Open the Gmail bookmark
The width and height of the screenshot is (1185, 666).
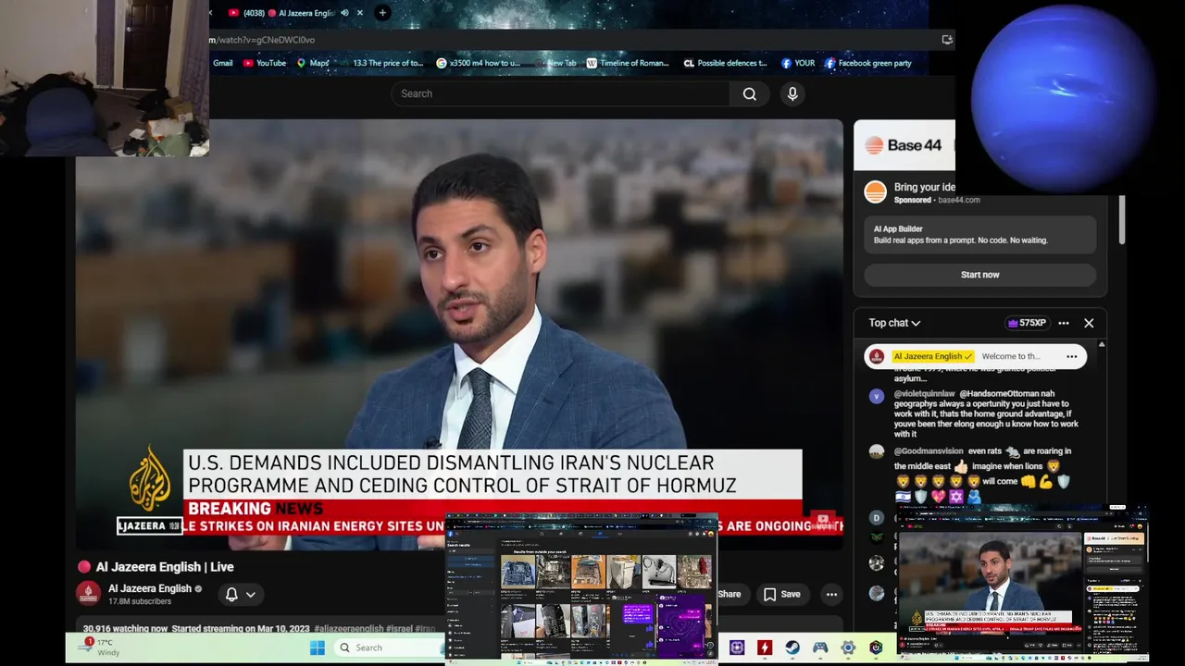pos(222,63)
